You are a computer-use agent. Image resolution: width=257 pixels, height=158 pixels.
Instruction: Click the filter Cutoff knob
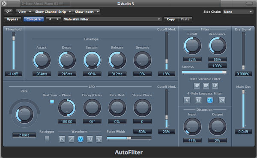(x=192, y=46)
